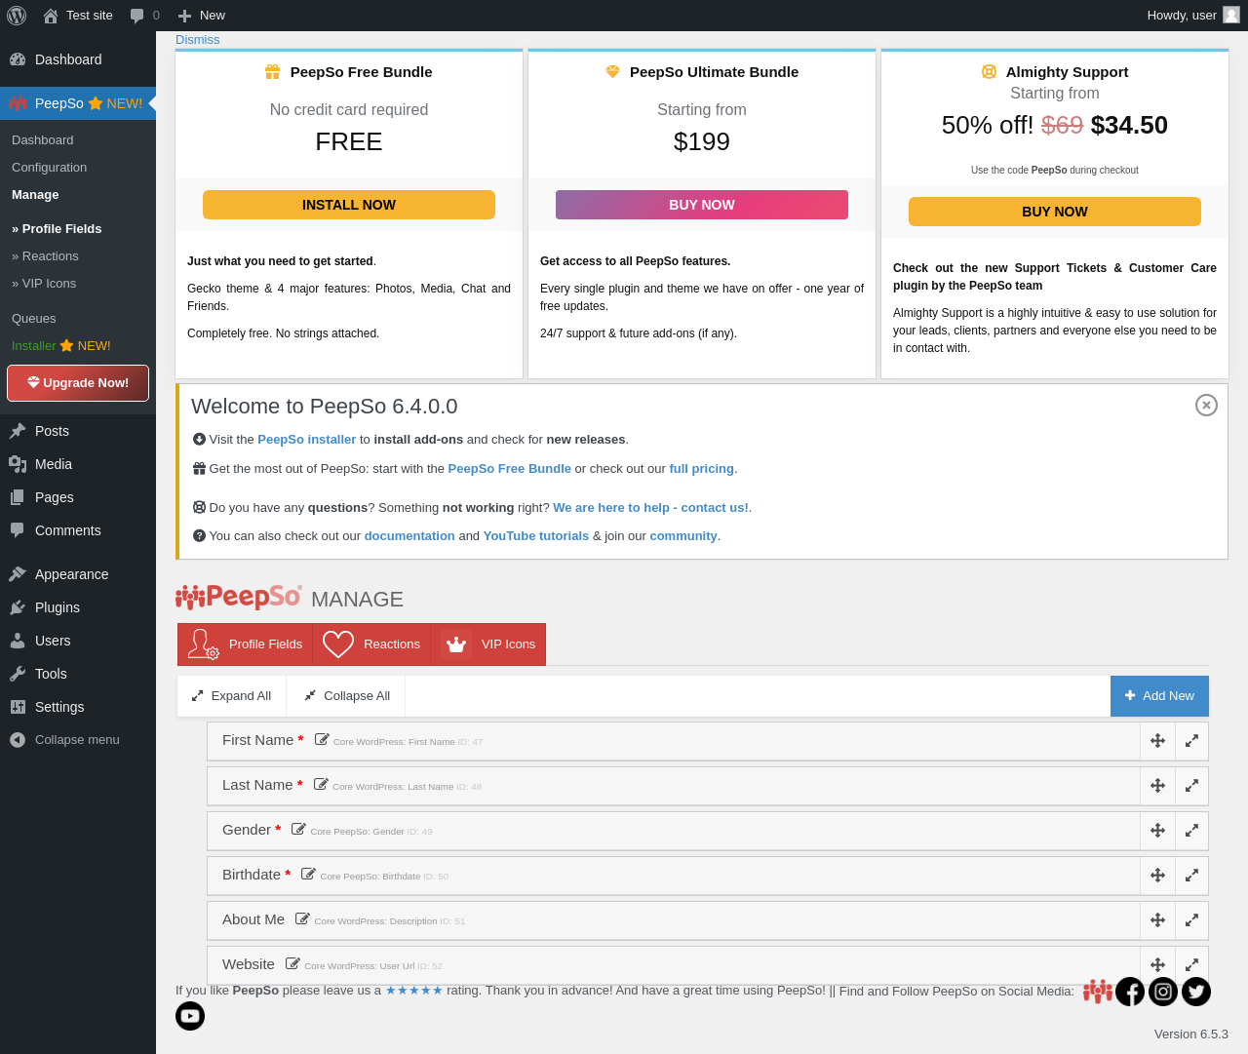1248x1054 pixels.
Task: Click move handle for First Name field
Action: pos(1157,741)
